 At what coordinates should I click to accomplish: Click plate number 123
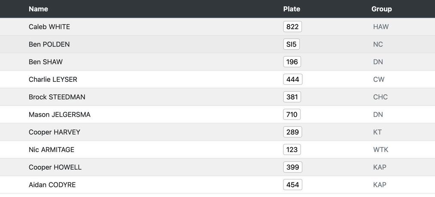pos(292,149)
